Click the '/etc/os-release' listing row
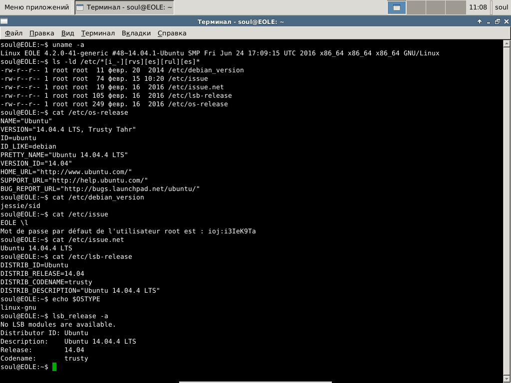Screen dimensions: 511x383 (114, 104)
